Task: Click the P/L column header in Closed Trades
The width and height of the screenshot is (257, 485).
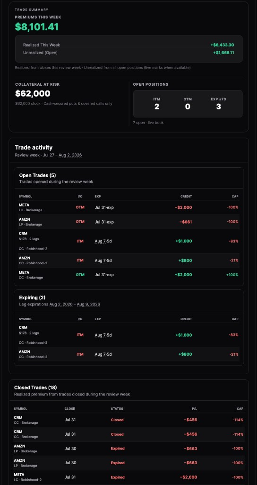Action: [194, 409]
